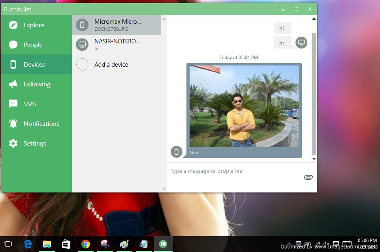Click the 'Now' label under the photo
Image resolution: width=380 pixels, height=252 pixels.
194,153
